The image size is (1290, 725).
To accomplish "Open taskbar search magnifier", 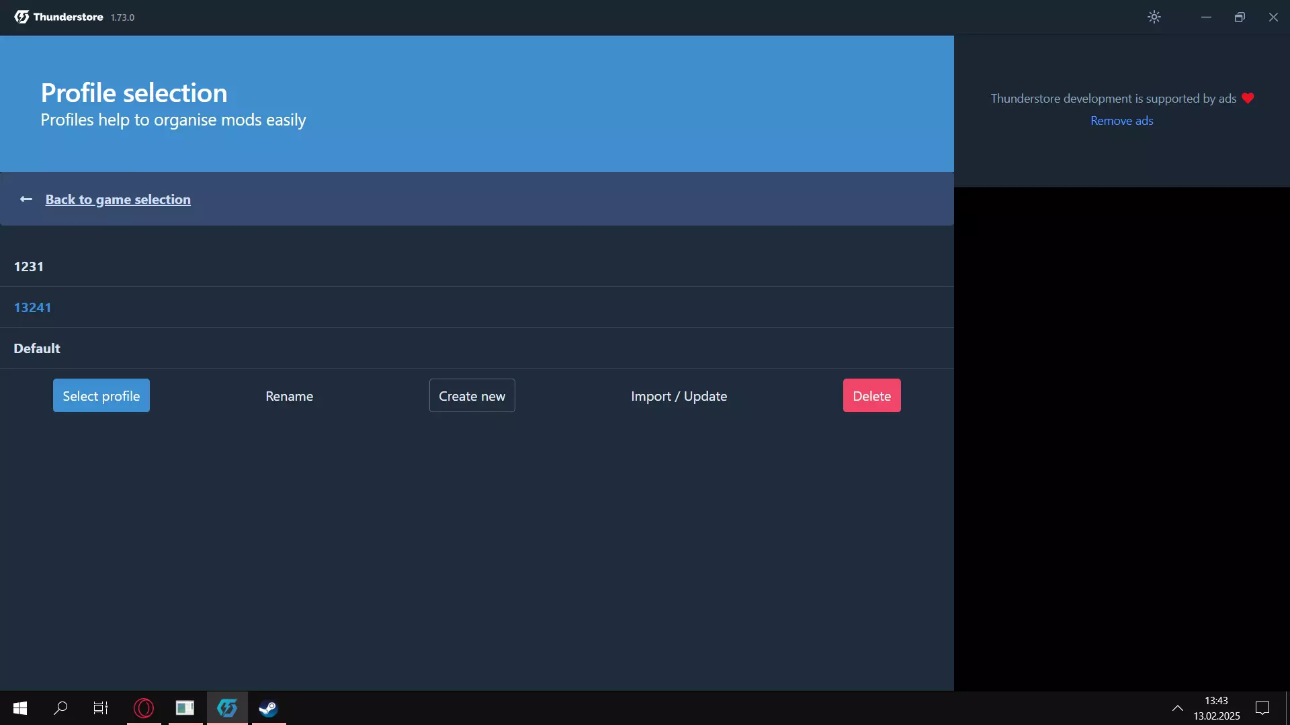I will point(60,708).
